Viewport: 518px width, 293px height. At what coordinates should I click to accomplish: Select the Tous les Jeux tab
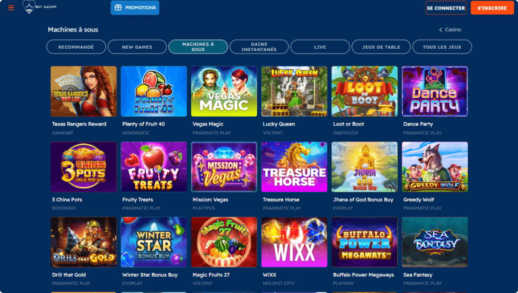(442, 47)
